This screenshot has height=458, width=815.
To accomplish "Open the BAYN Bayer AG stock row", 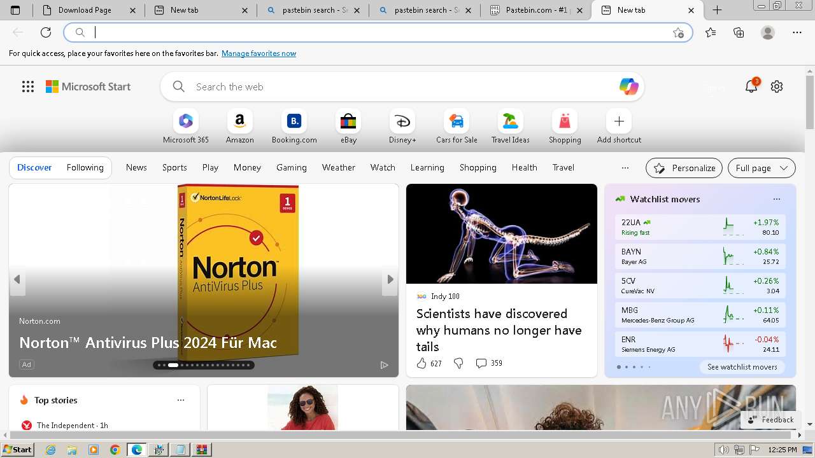I will pos(700,256).
